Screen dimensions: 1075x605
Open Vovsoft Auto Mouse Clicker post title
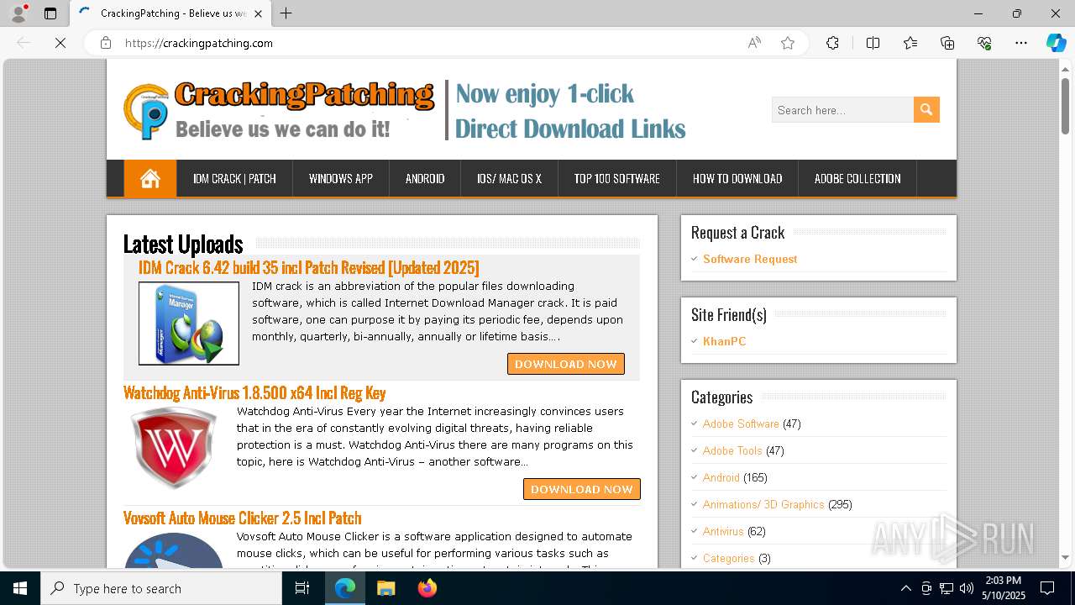point(242,518)
